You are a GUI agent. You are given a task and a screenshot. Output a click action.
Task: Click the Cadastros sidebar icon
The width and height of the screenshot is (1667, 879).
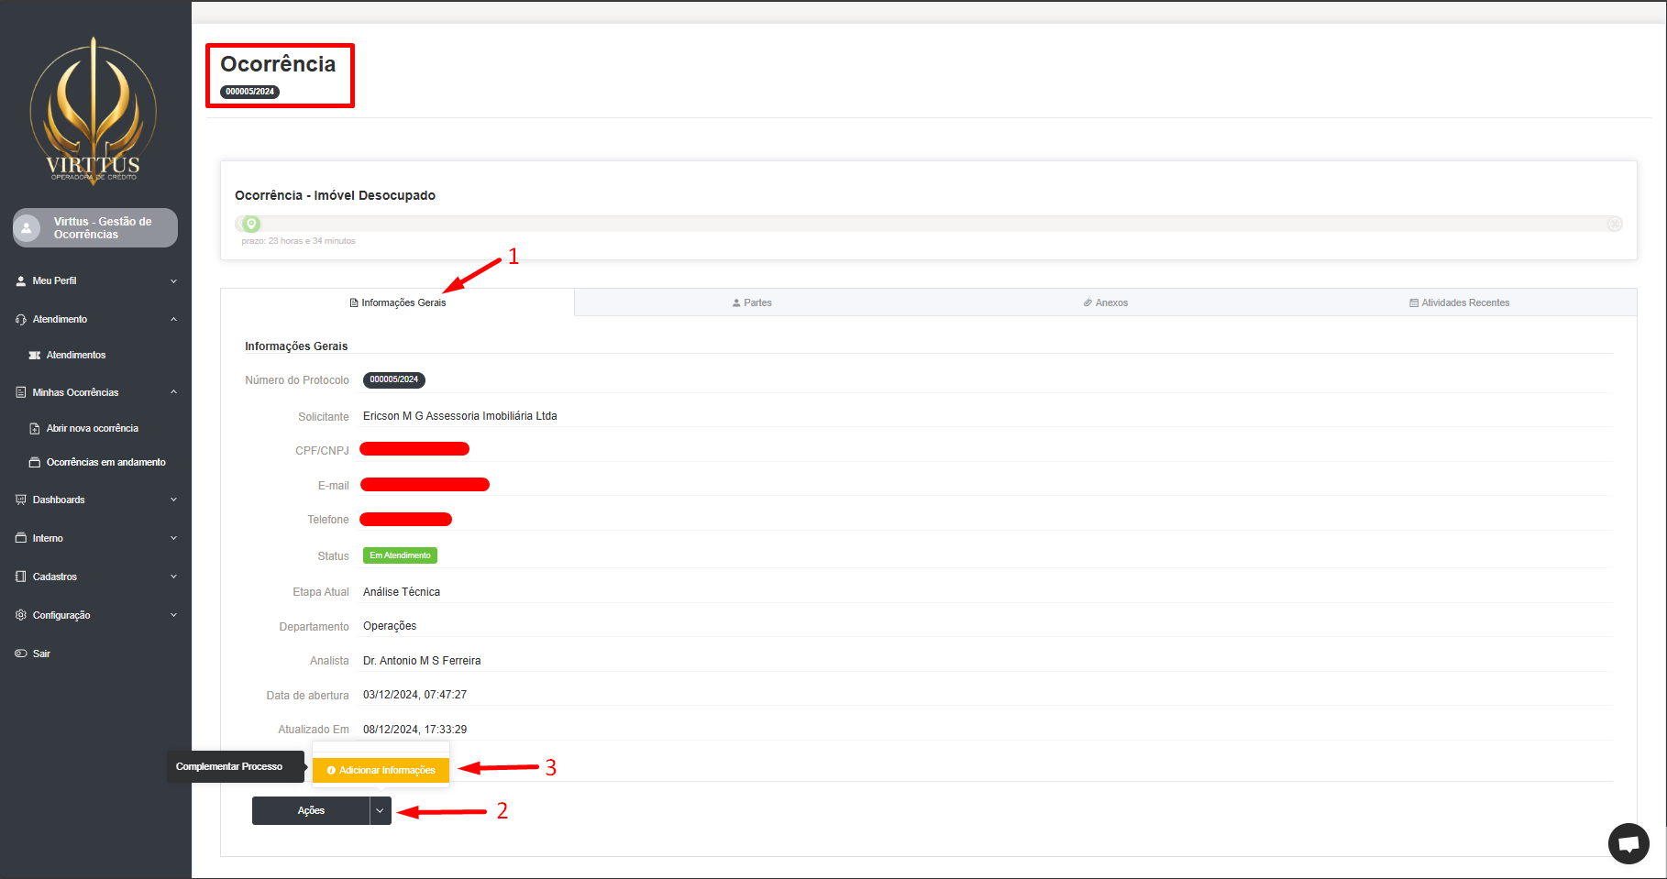coord(21,577)
